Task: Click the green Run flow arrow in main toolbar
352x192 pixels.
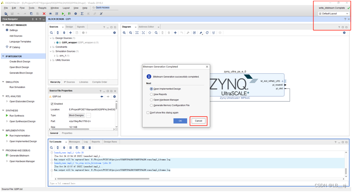Action: point(63,14)
